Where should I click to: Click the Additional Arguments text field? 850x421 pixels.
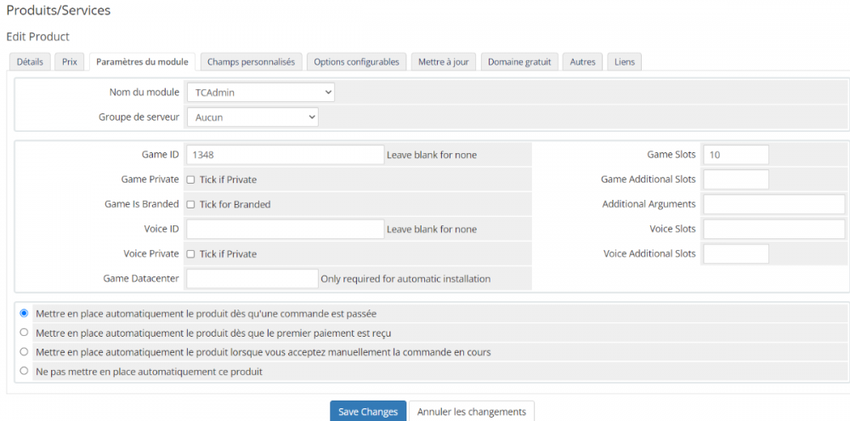773,204
